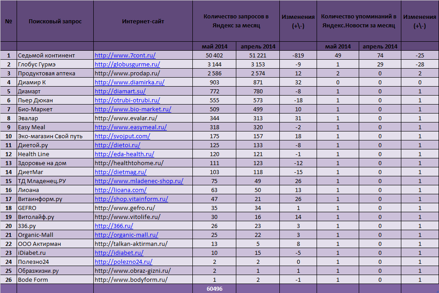The height and width of the screenshot is (293, 439).
Task: Click the 'ООО Актирман' cell
Action: click(55, 244)
